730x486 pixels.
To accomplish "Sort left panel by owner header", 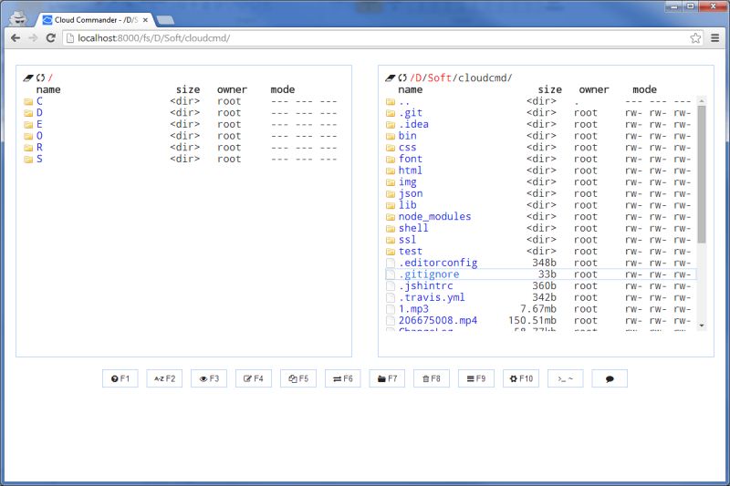I will point(232,89).
